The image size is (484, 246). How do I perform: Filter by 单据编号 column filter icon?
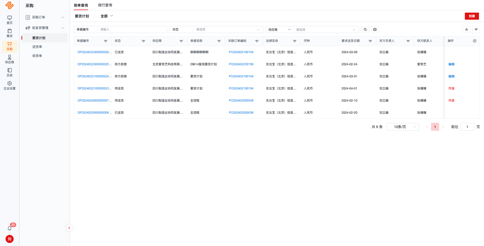tap(106, 41)
